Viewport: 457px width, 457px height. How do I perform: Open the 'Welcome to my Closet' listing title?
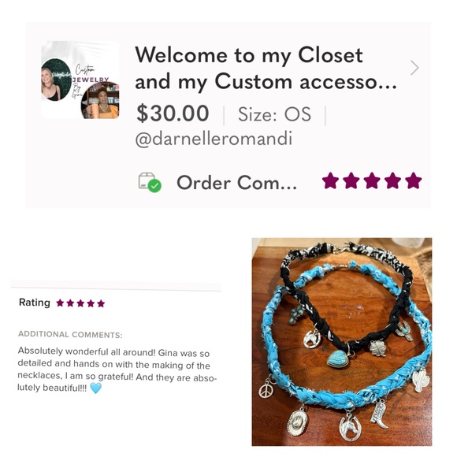tap(266, 69)
